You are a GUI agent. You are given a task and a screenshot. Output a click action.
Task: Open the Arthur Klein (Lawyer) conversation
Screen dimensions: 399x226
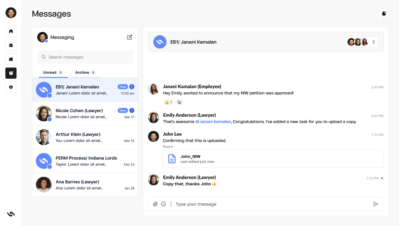(x=85, y=137)
